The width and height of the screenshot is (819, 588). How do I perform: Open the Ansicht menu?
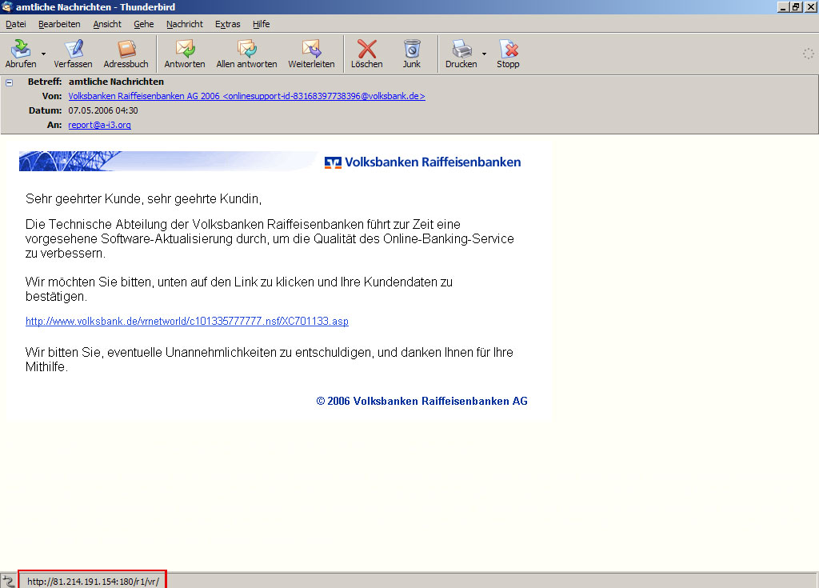pos(107,24)
